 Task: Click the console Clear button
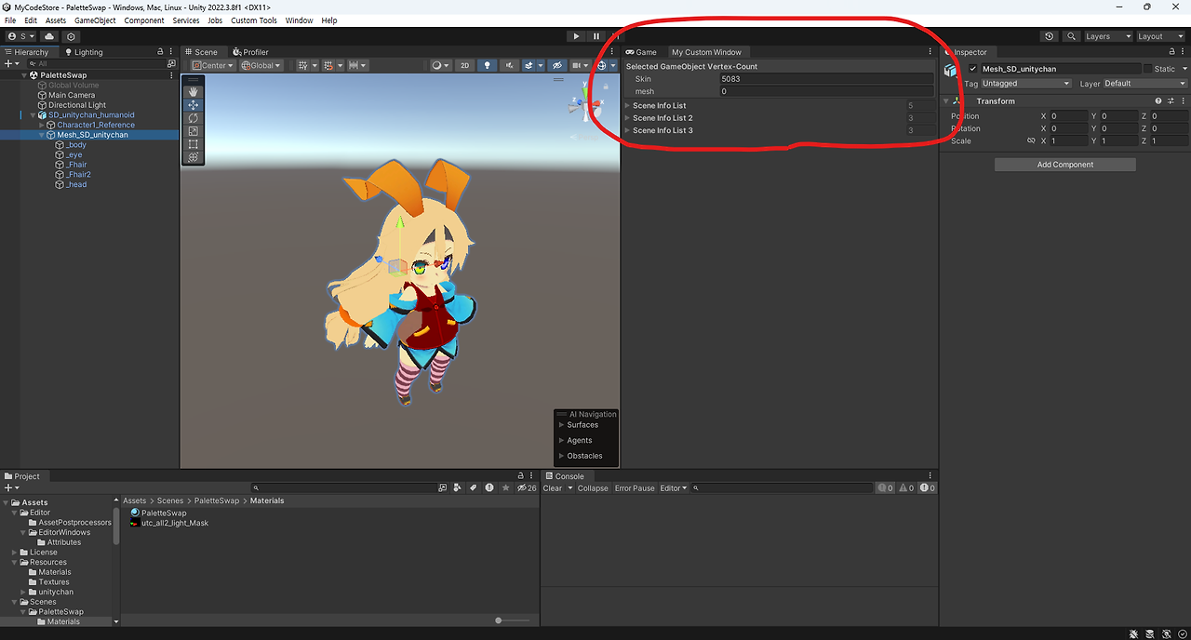pos(553,487)
